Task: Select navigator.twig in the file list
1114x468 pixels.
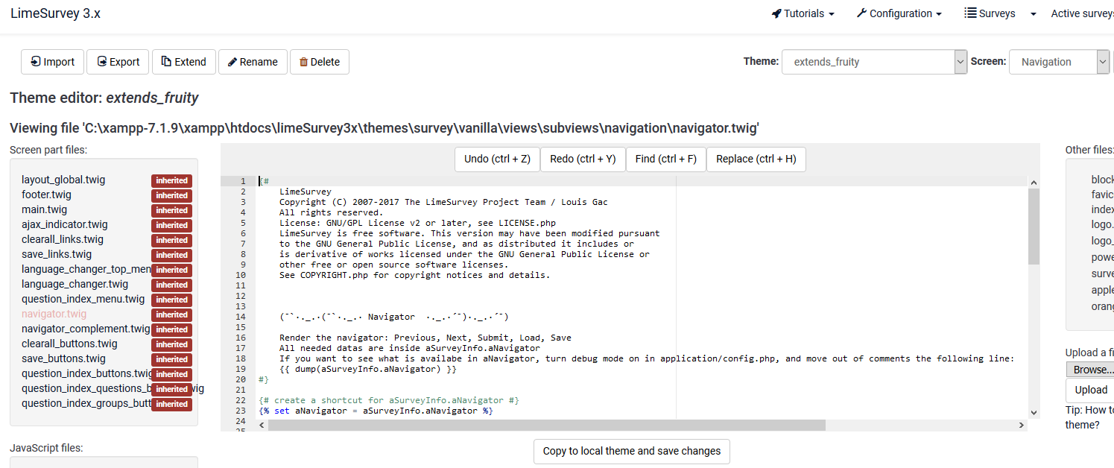Action: coord(54,314)
